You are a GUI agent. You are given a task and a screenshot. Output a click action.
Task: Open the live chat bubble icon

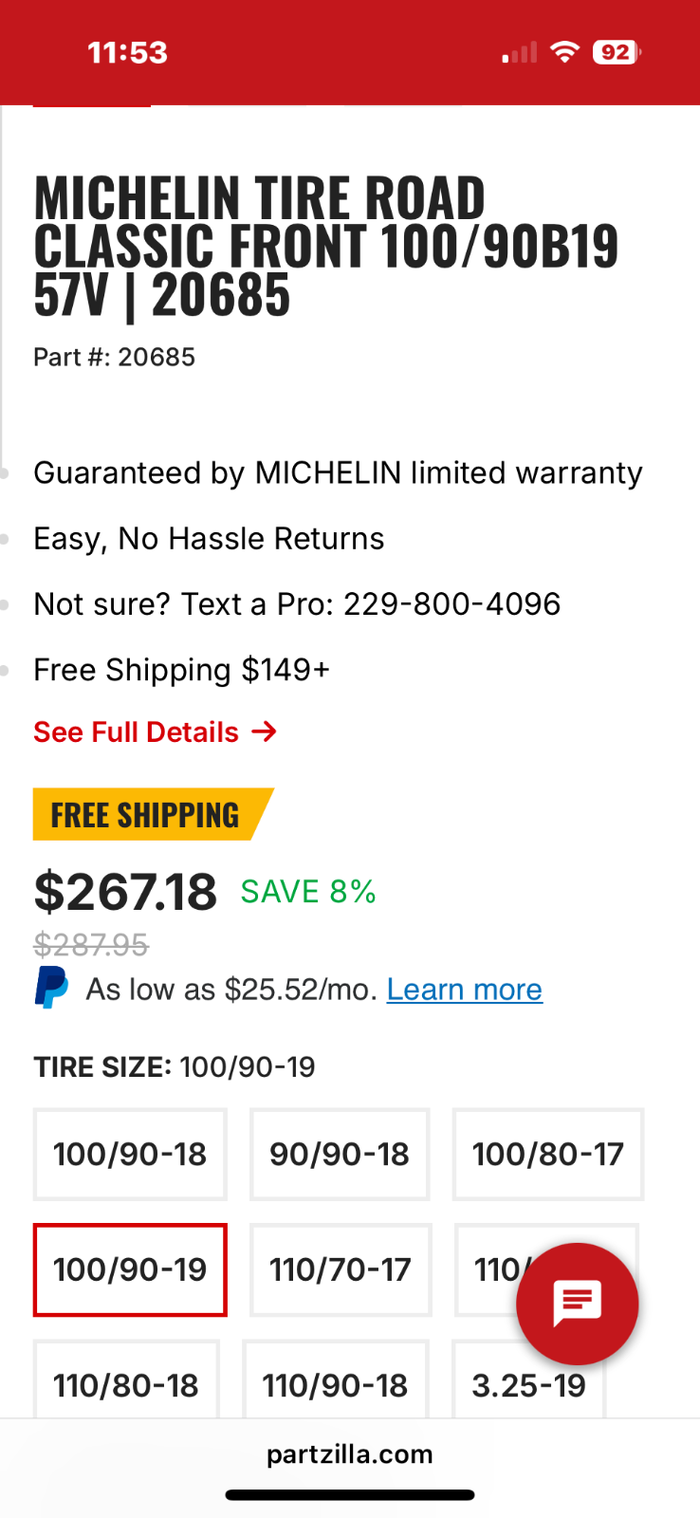point(577,1303)
